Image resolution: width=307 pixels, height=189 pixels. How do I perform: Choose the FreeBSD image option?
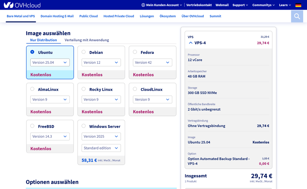[x=32, y=126]
